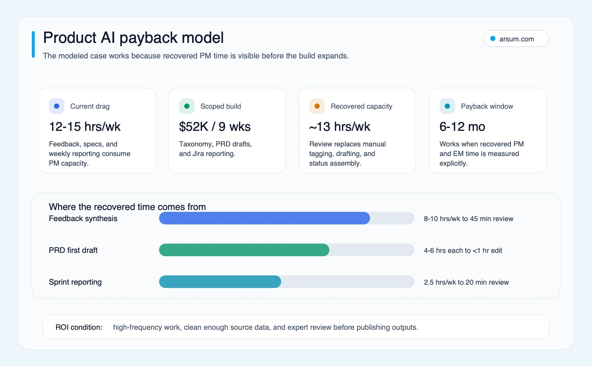The height and width of the screenshot is (366, 592).
Task: Click the 'Taxonomy, PRD drafts' description
Action: (x=215, y=149)
